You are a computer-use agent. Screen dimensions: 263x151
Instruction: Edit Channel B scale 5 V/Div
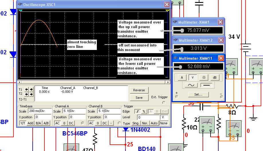point(109,111)
